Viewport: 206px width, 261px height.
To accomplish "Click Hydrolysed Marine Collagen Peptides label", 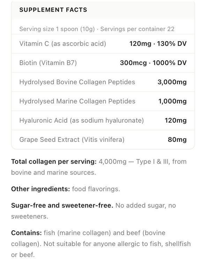I will (77, 101).
